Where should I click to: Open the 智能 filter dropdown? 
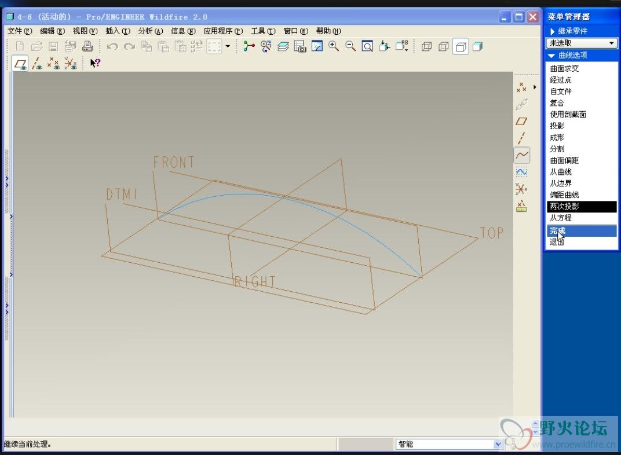(x=498, y=445)
